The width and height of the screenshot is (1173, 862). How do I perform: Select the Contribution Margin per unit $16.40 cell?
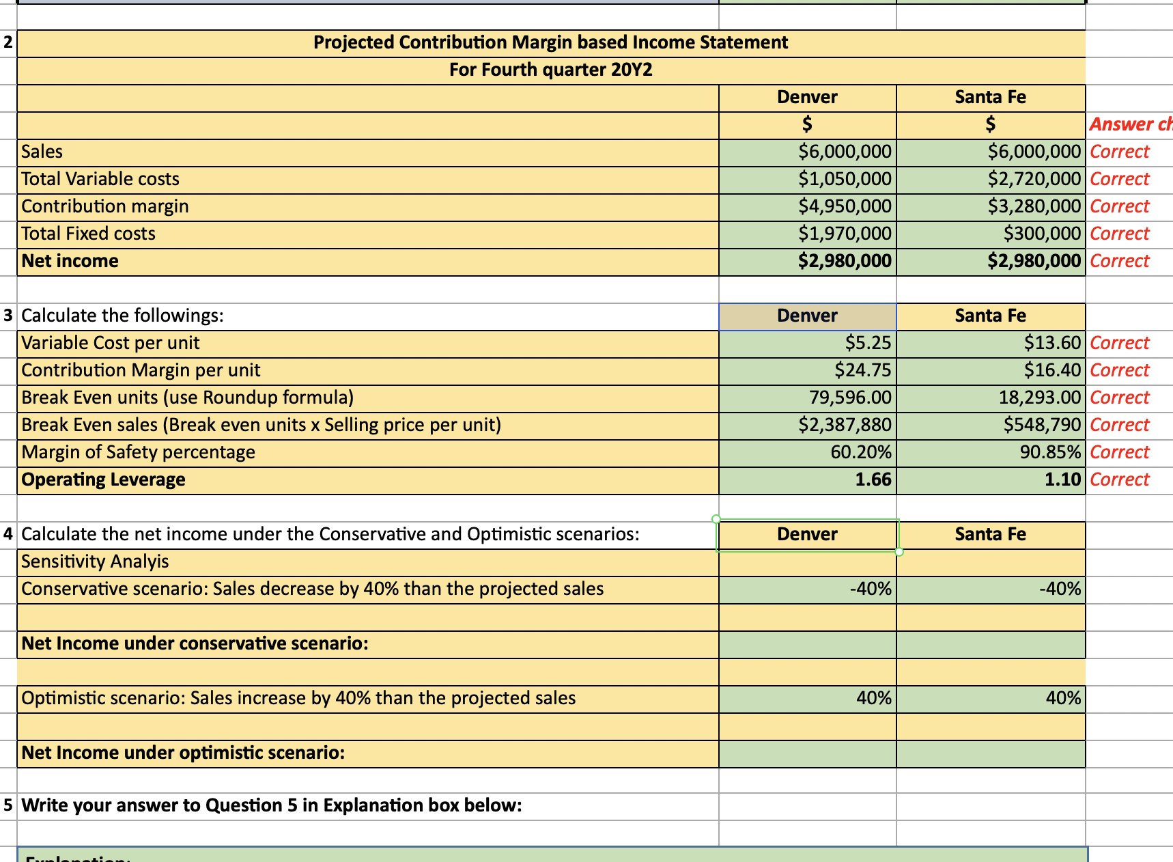(x=990, y=370)
